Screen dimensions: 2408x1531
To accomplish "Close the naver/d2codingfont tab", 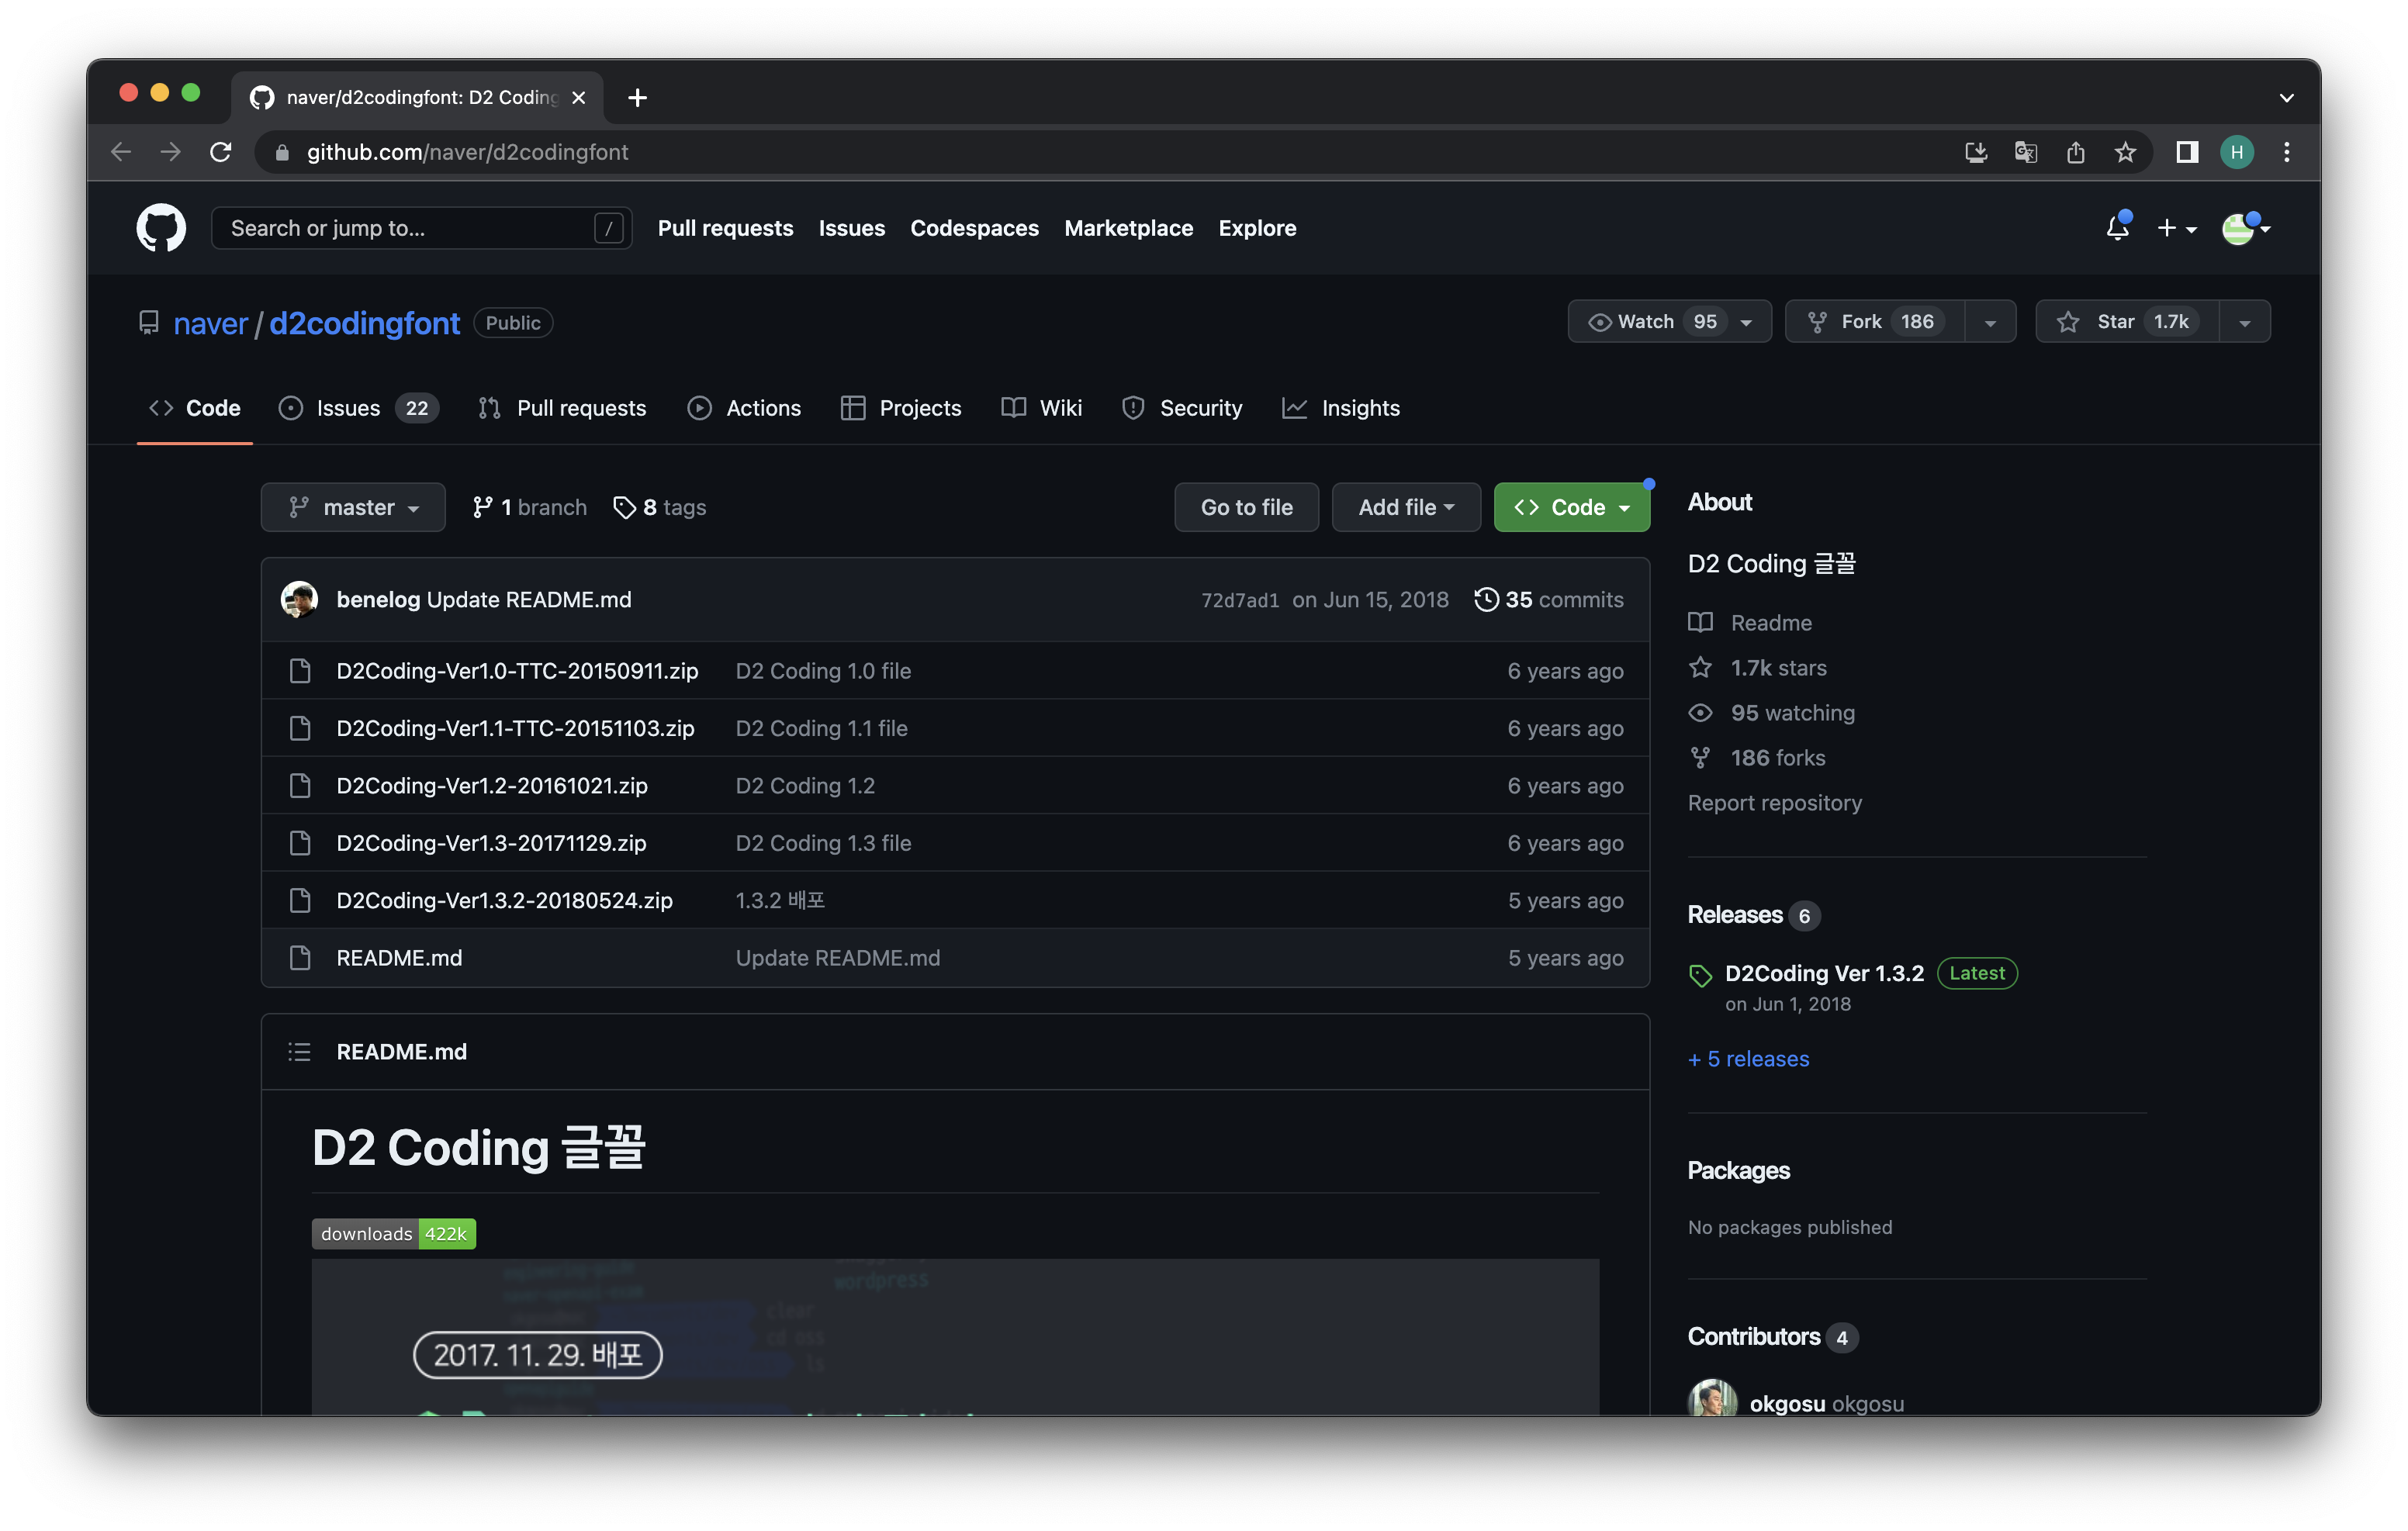I will (x=578, y=97).
